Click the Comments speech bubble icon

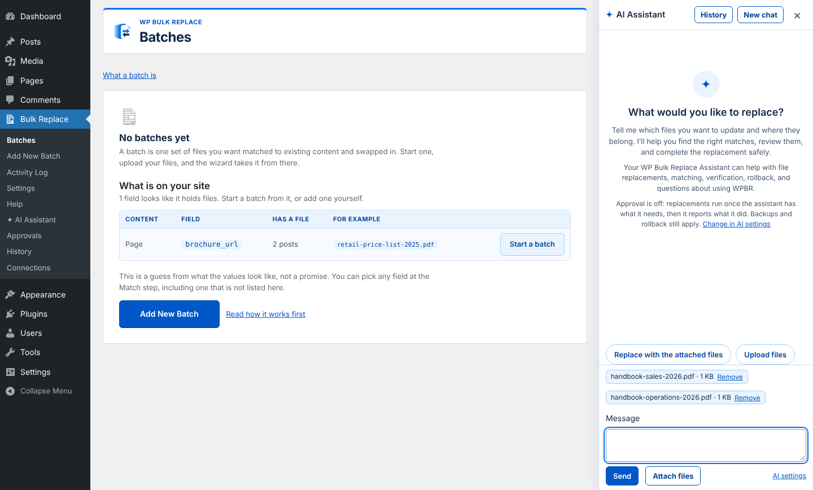[x=10, y=100]
